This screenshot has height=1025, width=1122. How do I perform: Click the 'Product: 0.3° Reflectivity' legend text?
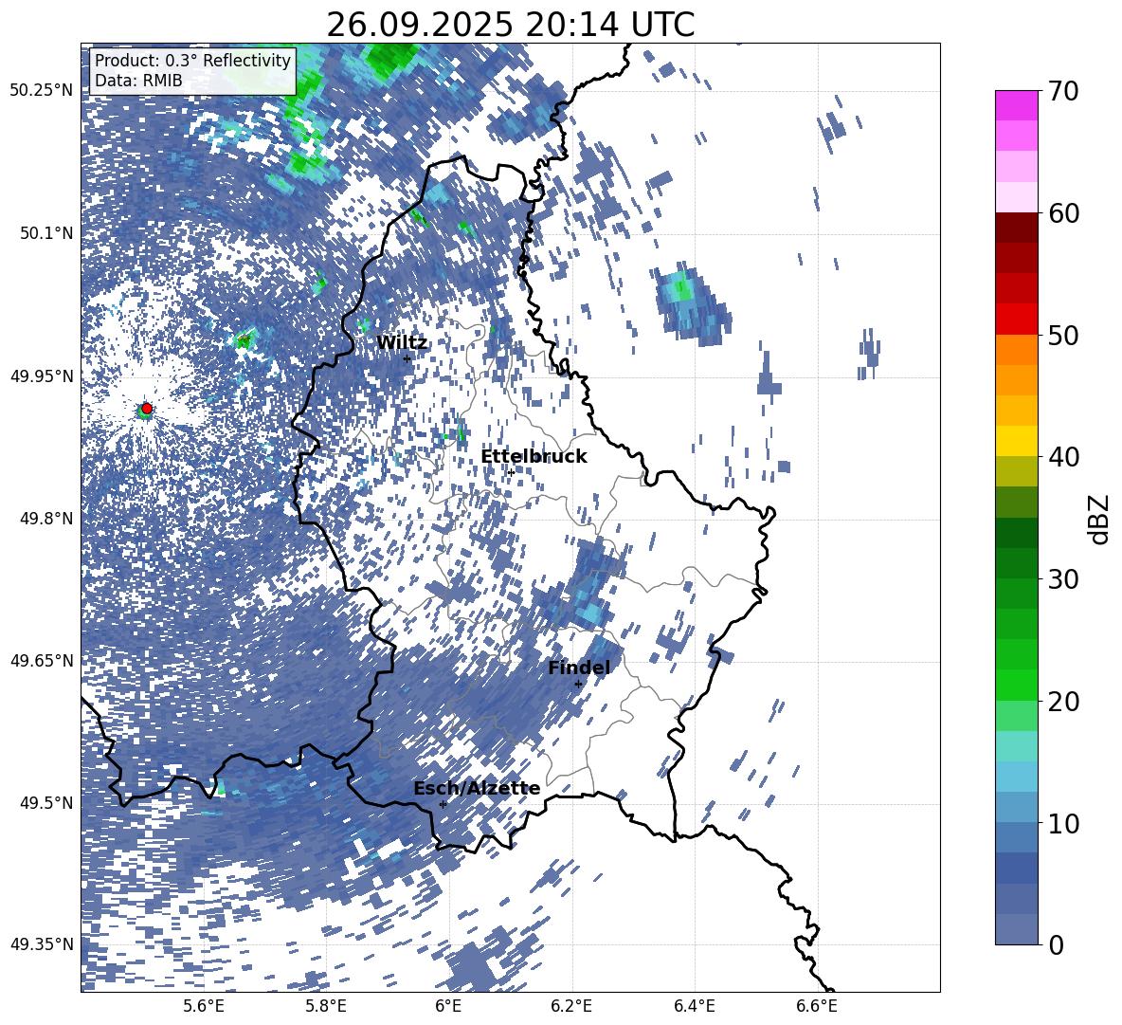pos(192,60)
